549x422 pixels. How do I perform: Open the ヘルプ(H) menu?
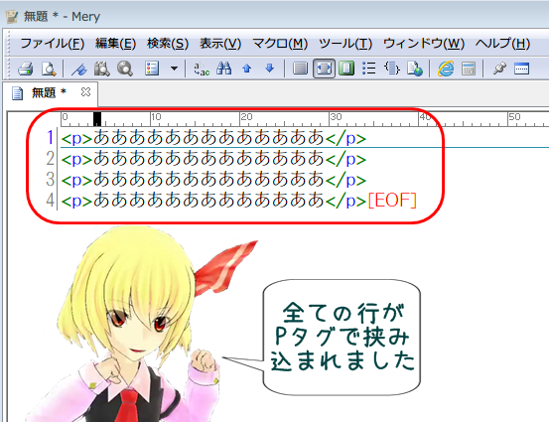click(502, 44)
